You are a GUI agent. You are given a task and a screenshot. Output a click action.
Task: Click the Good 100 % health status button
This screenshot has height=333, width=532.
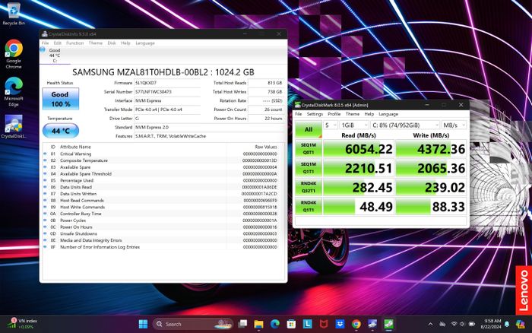point(60,99)
